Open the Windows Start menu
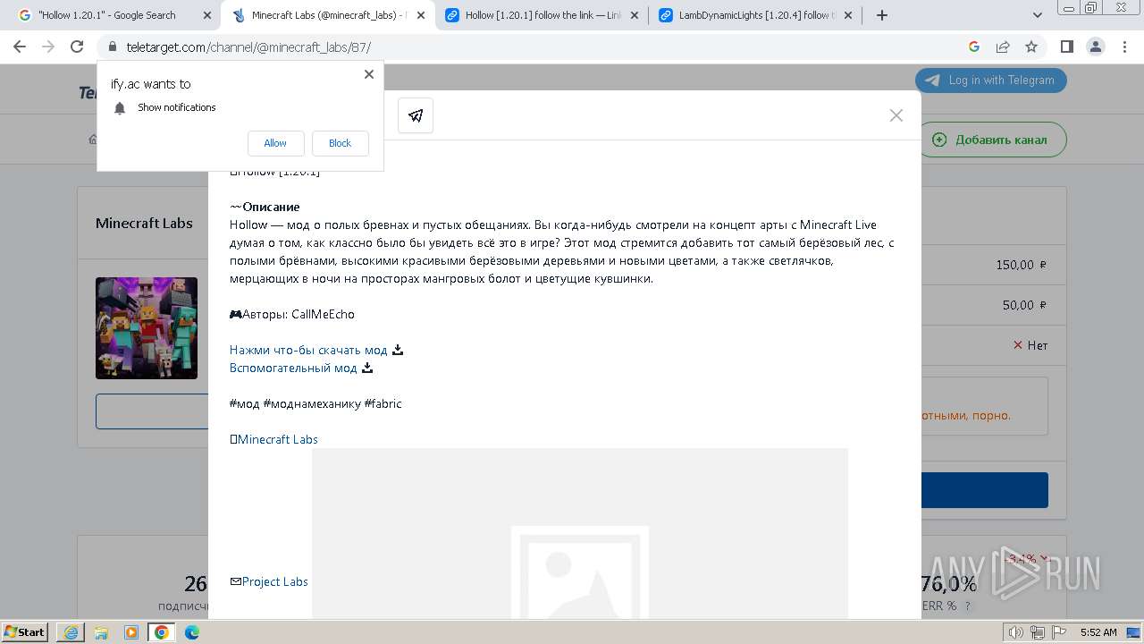This screenshot has height=644, width=1144. 25,631
